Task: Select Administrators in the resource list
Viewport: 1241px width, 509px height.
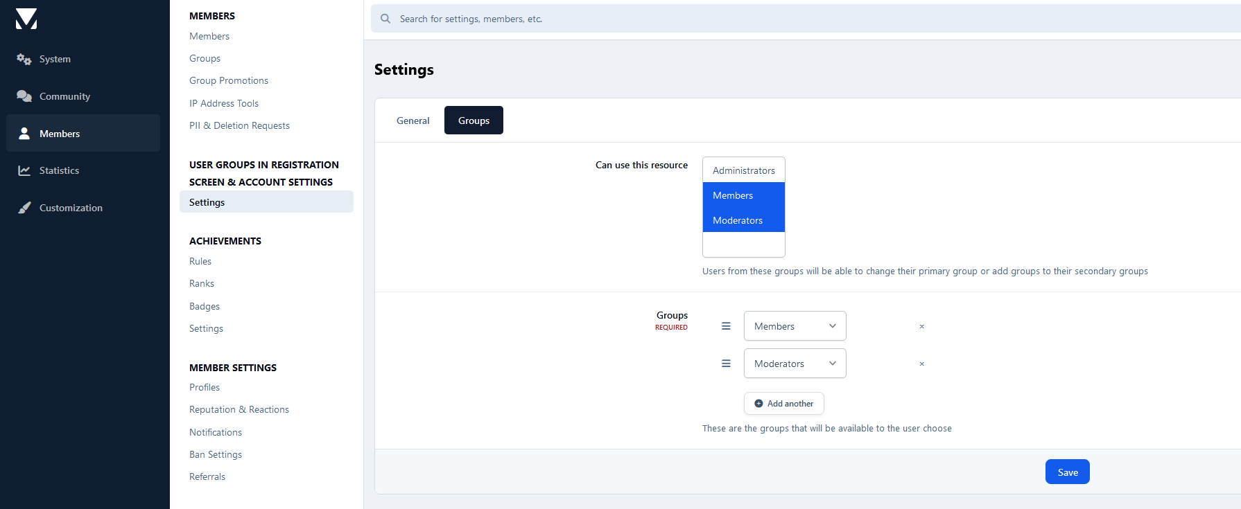Action: [x=743, y=170]
